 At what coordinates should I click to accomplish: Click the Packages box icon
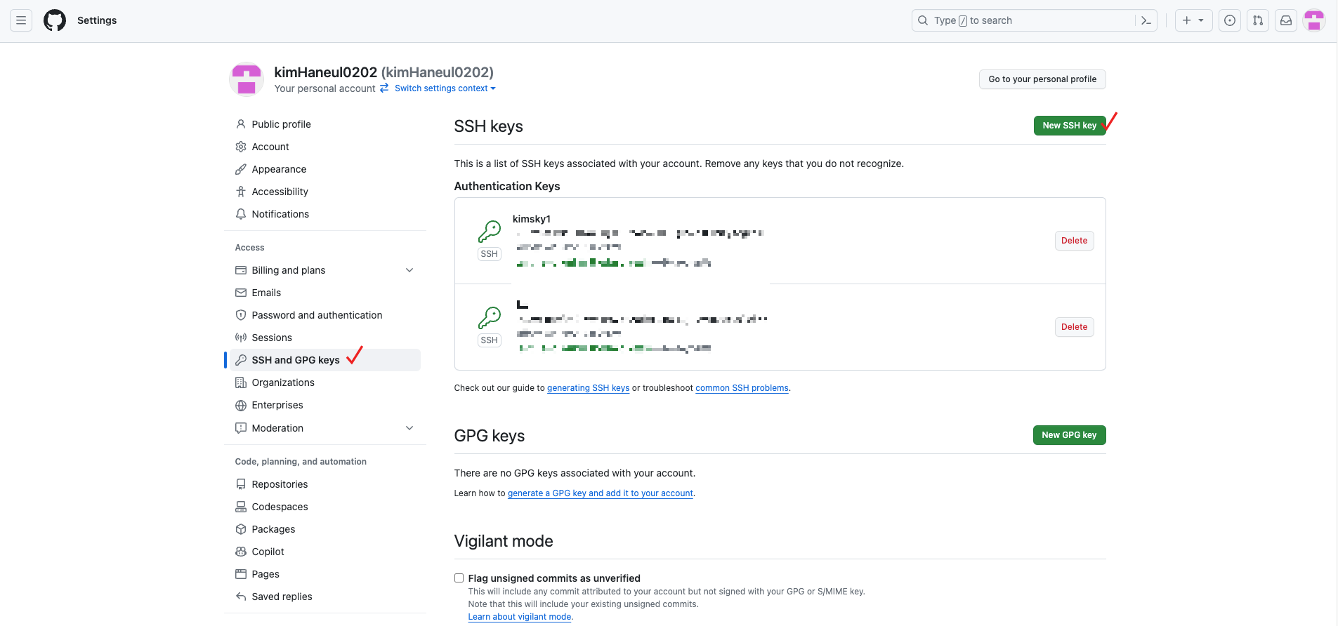tap(241, 529)
